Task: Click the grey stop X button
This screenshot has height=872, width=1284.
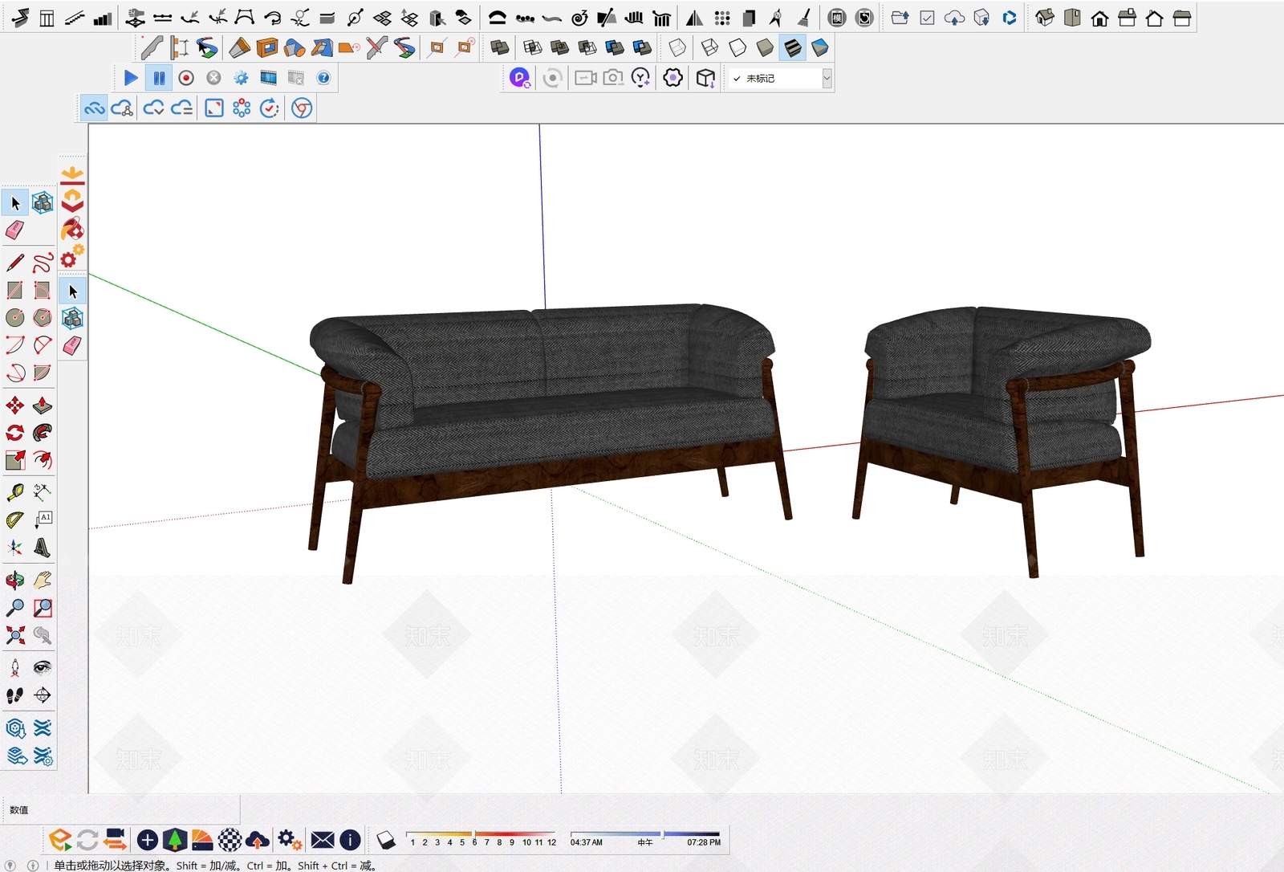Action: [213, 78]
